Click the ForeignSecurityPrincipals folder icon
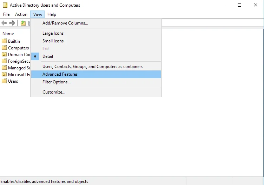This screenshot has width=264, height=185. point(4,61)
